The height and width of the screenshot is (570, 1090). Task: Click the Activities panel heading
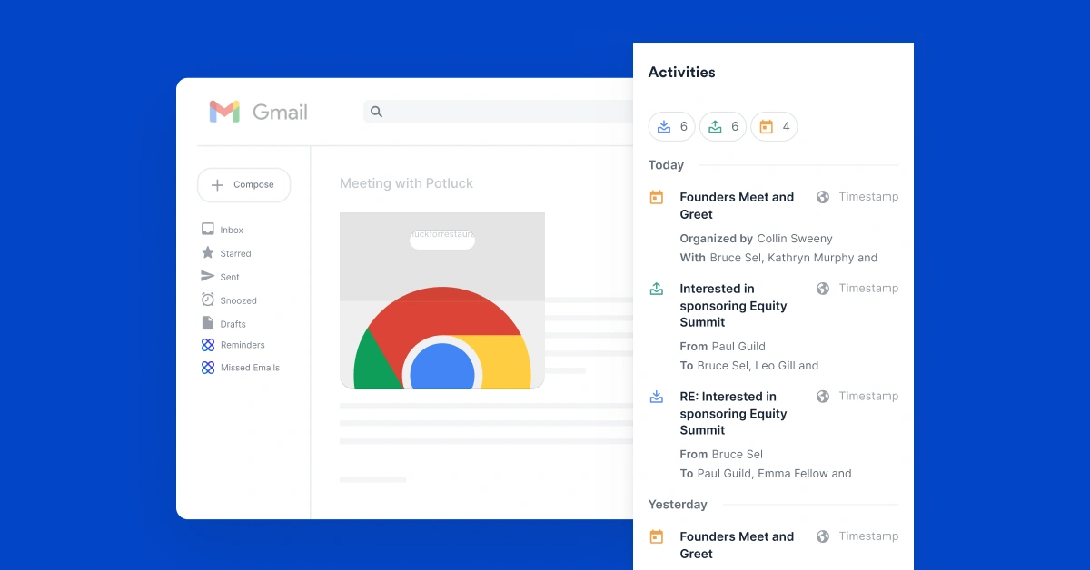pyautogui.click(x=681, y=73)
